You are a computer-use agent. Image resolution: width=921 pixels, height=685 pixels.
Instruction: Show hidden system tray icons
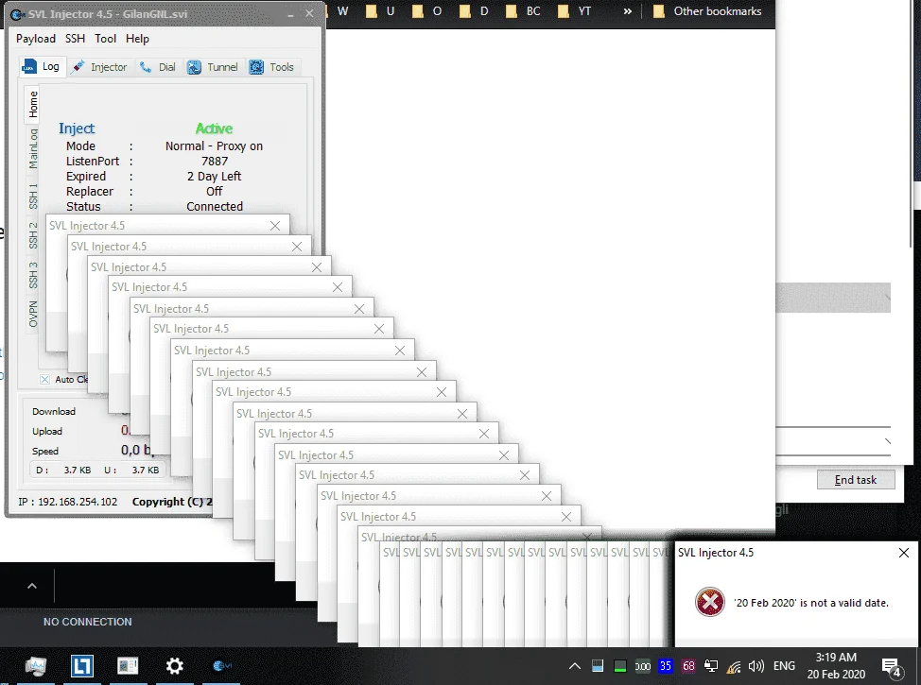[x=575, y=665]
